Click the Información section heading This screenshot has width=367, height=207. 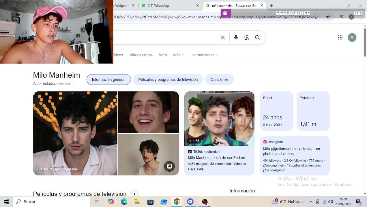click(242, 191)
